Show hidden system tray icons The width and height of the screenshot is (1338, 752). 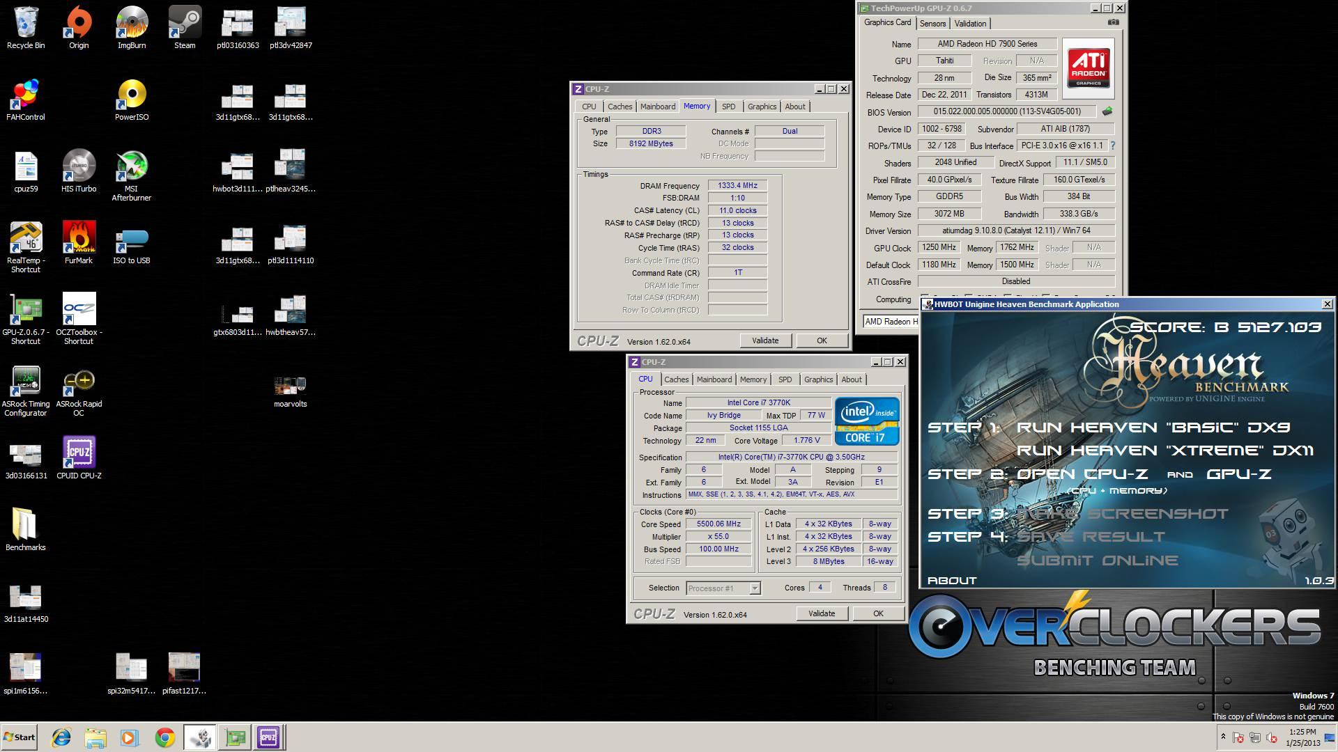pyautogui.click(x=1223, y=737)
